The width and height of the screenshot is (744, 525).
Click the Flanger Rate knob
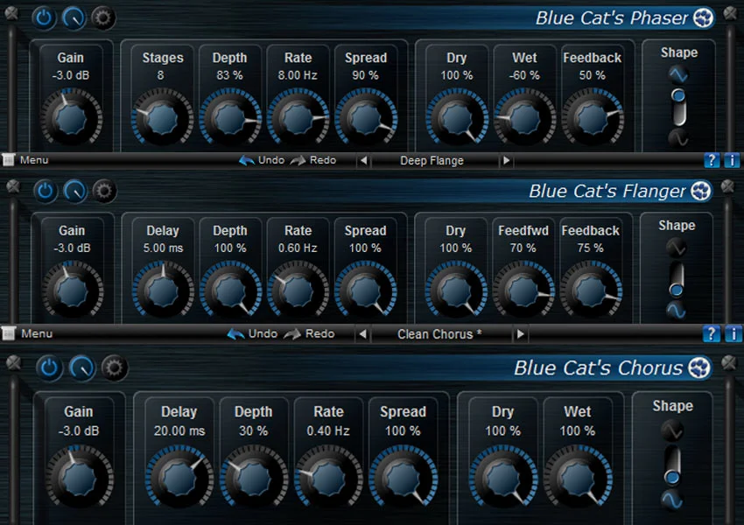pos(298,290)
